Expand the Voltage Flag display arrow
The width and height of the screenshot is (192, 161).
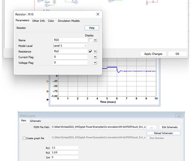(x=95, y=63)
